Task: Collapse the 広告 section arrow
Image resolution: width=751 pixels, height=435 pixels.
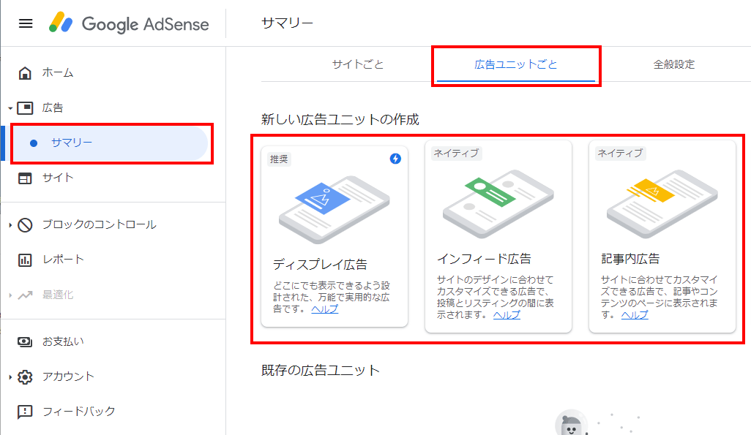Action: [x=10, y=109]
